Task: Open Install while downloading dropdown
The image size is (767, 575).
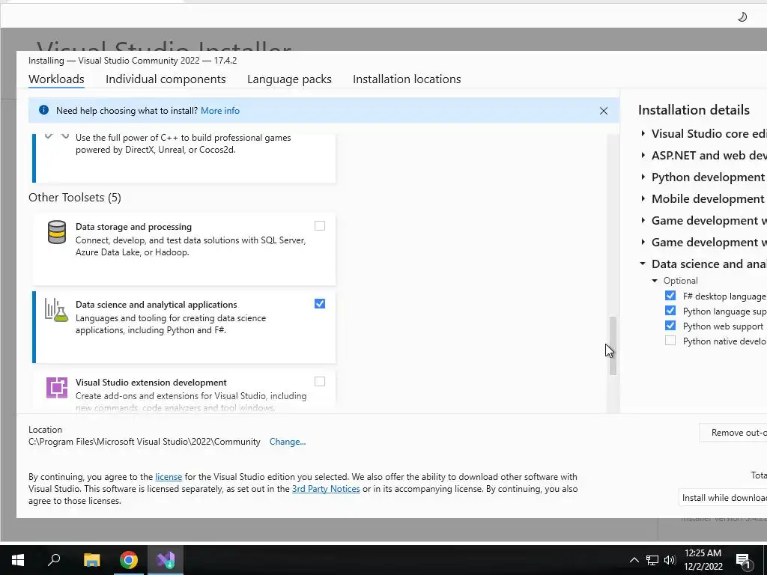Action: tap(724, 497)
